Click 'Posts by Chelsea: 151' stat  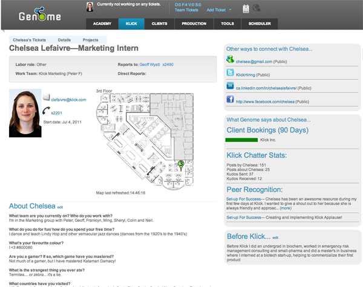246,165
